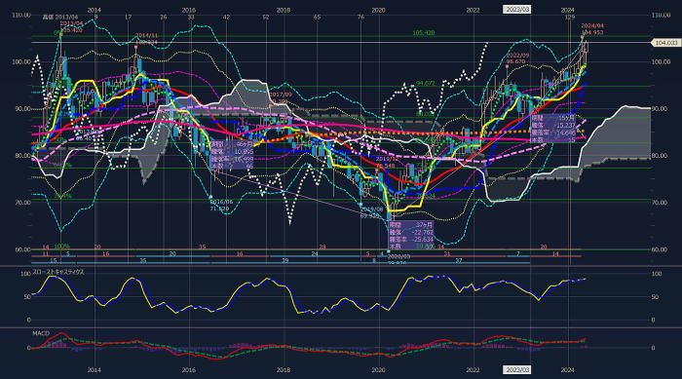Viewport: 682px width, 379px height.
Task: Click 2022 on the bottom time axis
Action: (x=473, y=370)
